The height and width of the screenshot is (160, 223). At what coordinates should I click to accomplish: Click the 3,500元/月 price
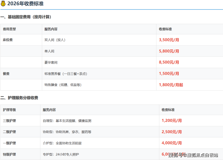pyautogui.click(x=169, y=40)
